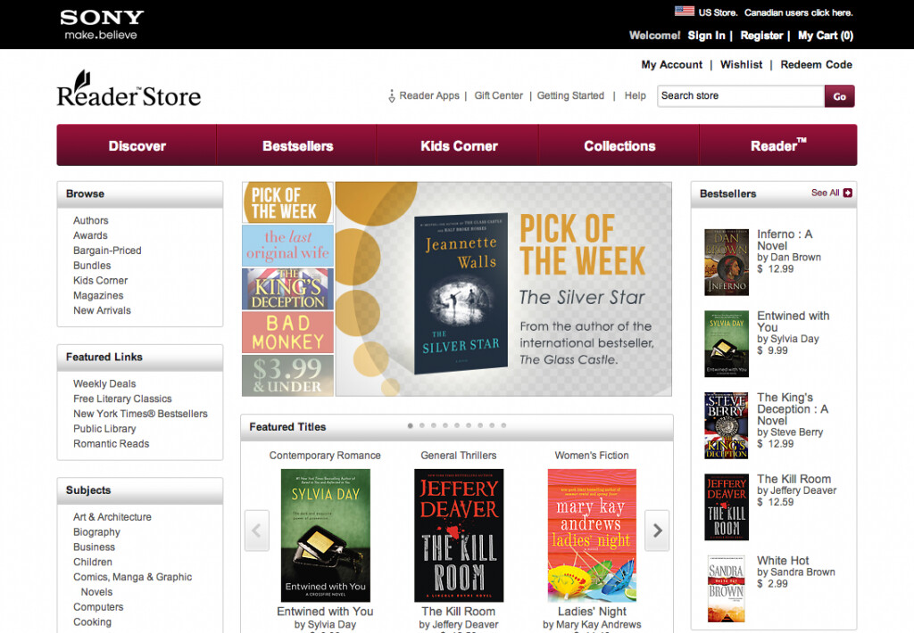
Task: Open The Kill Room cover in Bestsellers sidebar
Action: 727,506
